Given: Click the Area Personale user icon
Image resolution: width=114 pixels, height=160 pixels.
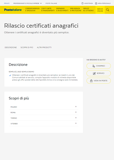Looking at the screenshot, I should pos(96,3).
